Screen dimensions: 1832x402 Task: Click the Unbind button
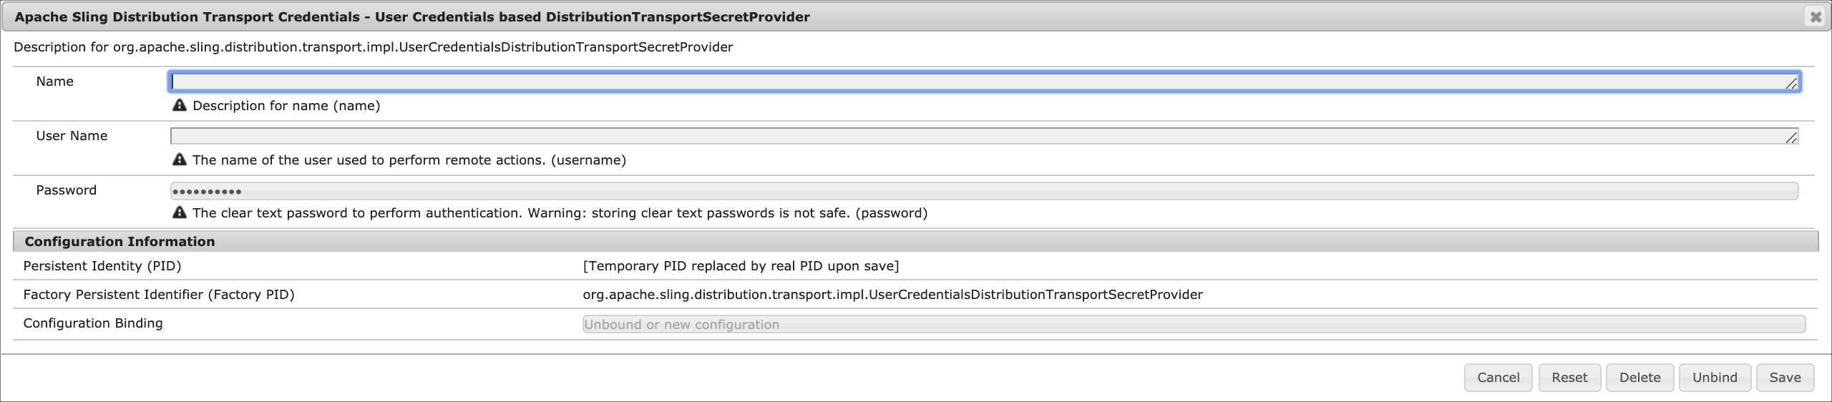1714,378
